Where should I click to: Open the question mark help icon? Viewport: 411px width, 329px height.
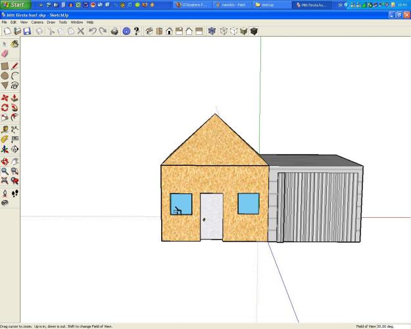(136, 31)
